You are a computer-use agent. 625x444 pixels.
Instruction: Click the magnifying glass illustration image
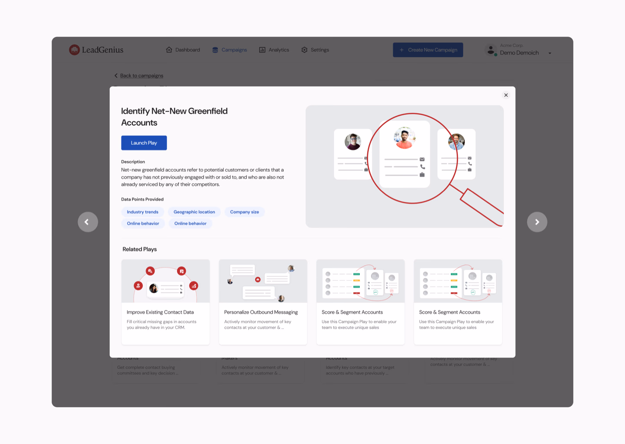(404, 166)
